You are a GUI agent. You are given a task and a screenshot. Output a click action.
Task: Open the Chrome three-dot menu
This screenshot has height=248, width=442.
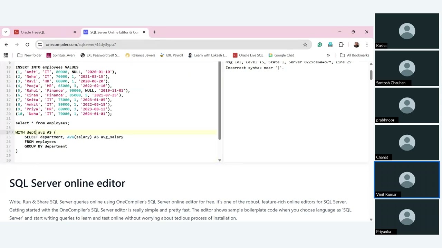(367, 44)
